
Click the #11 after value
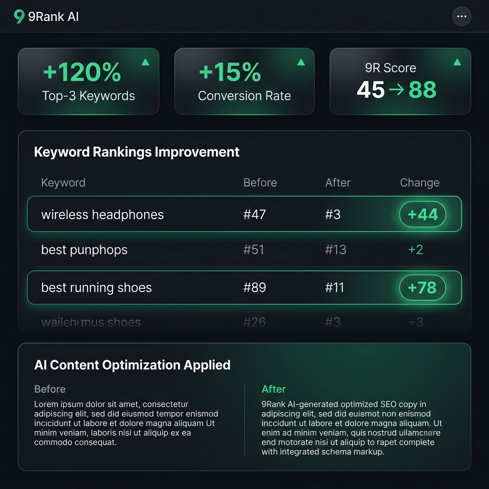334,287
